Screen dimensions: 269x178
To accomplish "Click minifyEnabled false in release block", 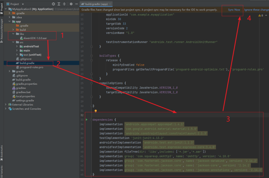I will pyautogui.click(x=128, y=65).
